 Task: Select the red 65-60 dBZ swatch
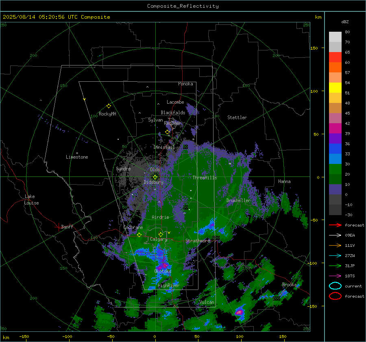[335, 57]
